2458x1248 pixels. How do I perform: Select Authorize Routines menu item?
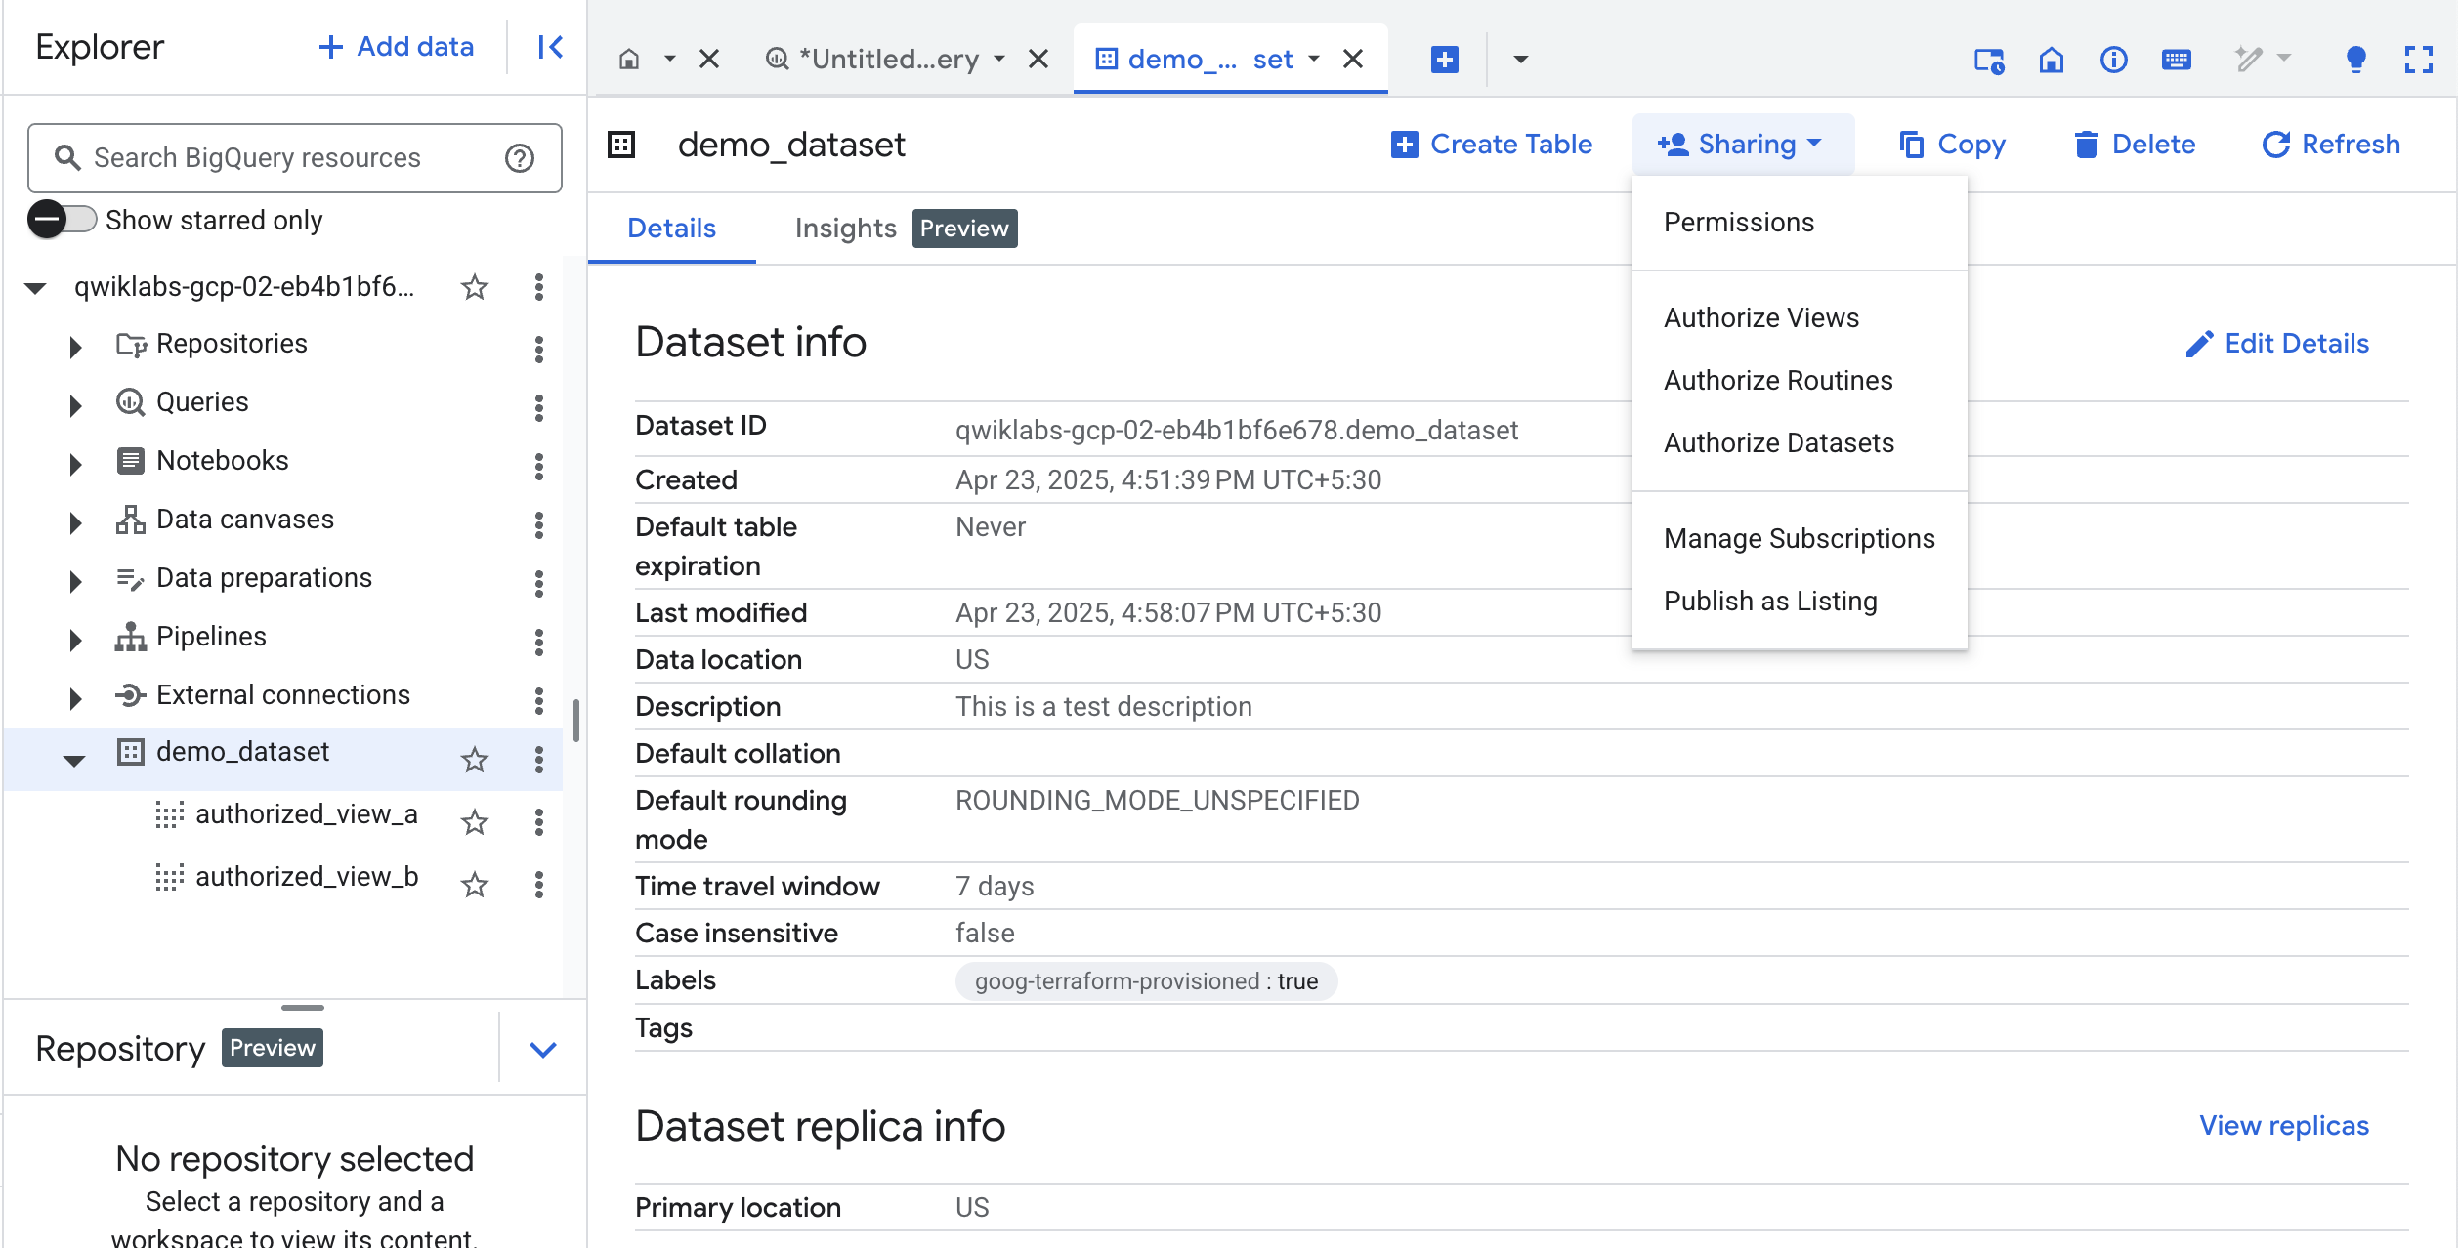(x=1800, y=381)
